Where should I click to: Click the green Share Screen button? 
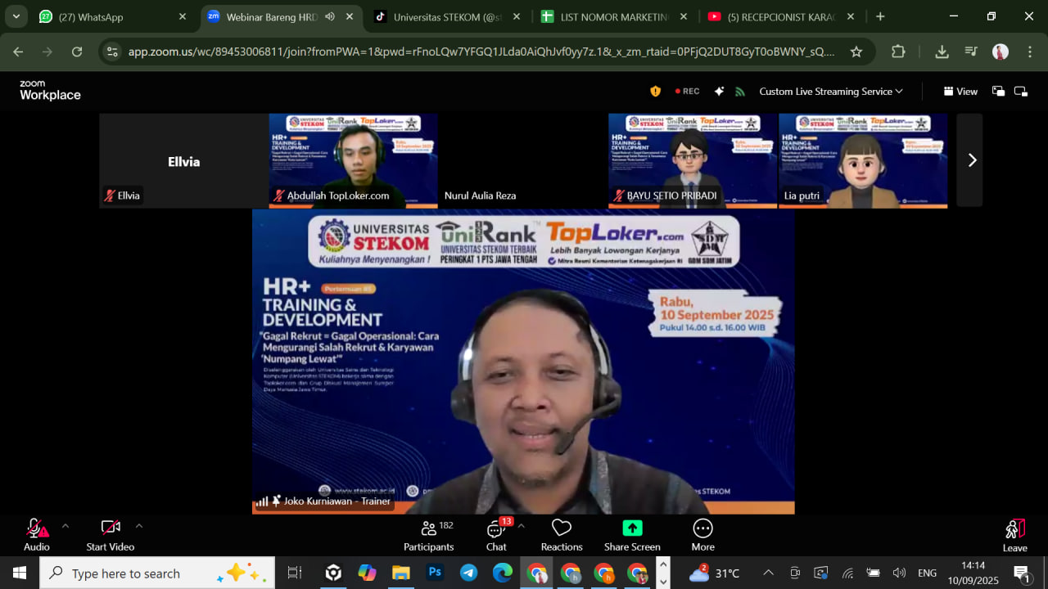click(x=632, y=535)
